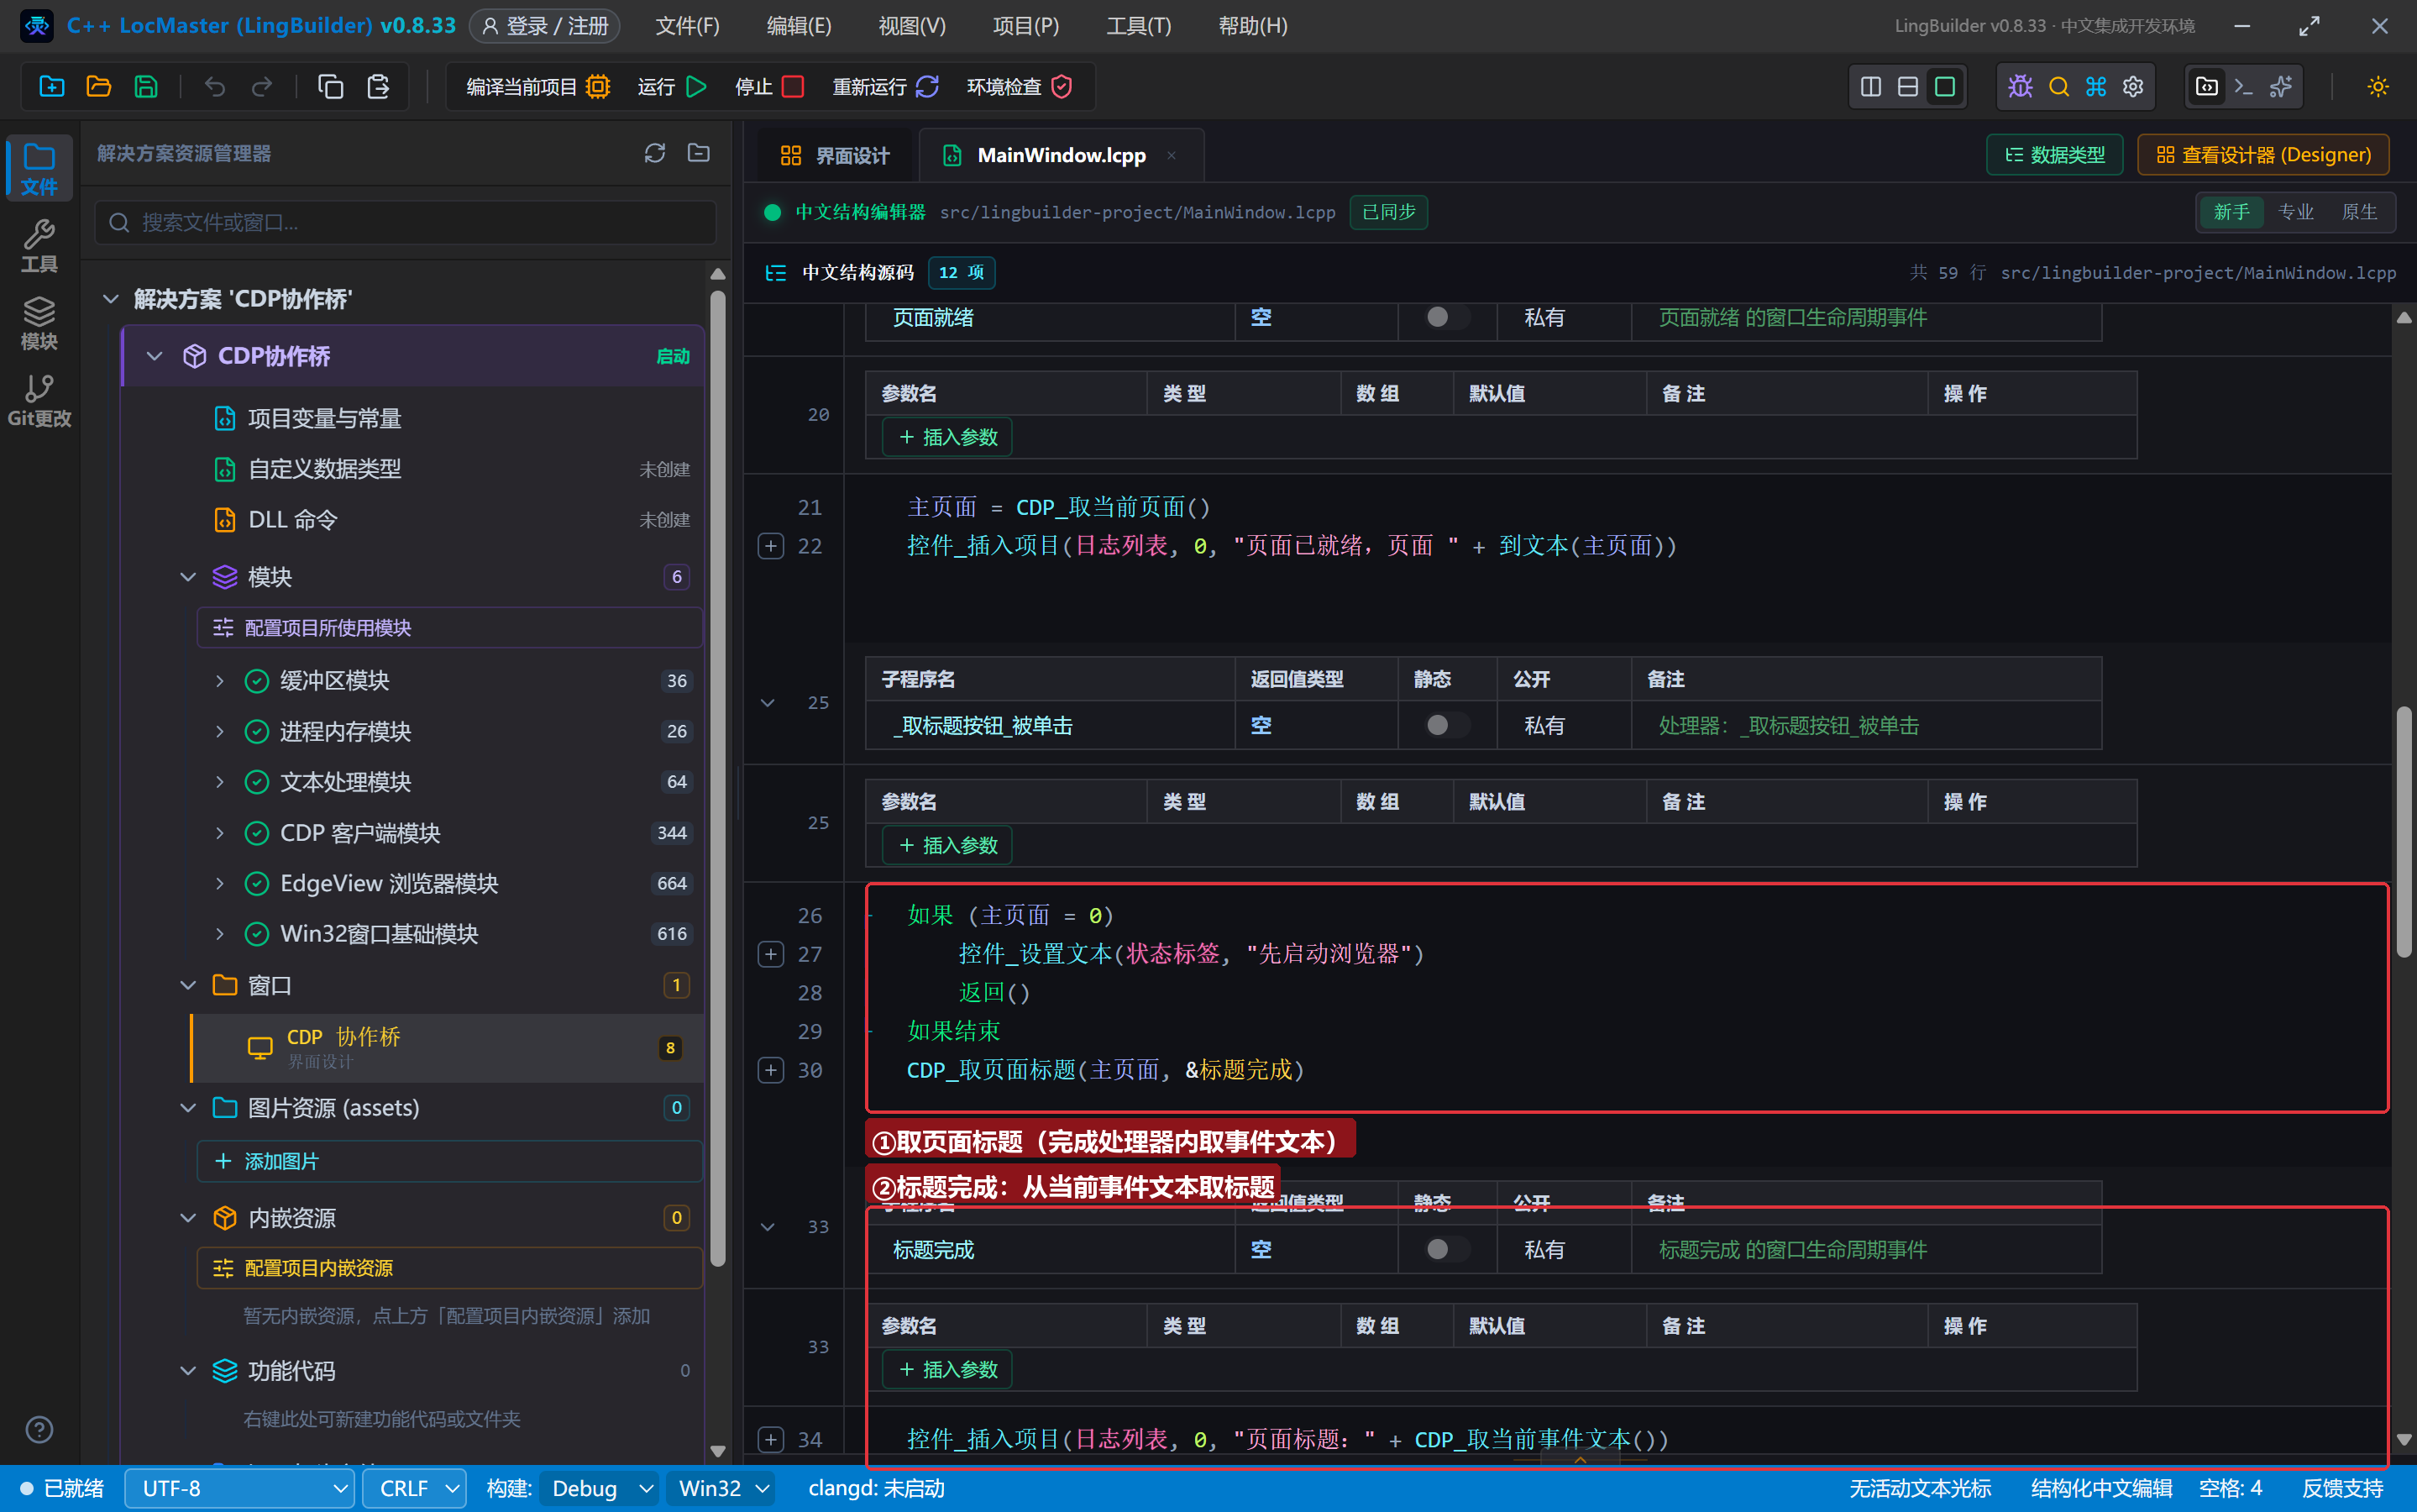The height and width of the screenshot is (1512, 2417).
Task: Click the AI sparkle assistant icon
Action: pos(2280,87)
